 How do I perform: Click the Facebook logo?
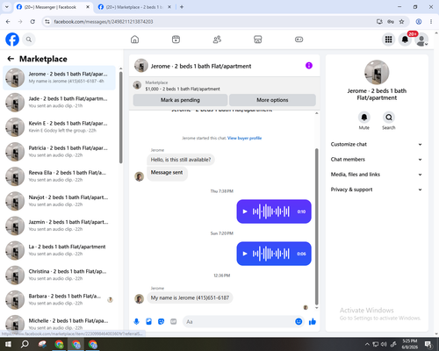(12, 39)
